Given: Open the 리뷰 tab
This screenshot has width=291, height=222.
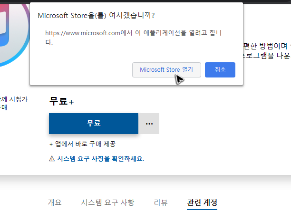Looking at the screenshot, I should 161,203.
